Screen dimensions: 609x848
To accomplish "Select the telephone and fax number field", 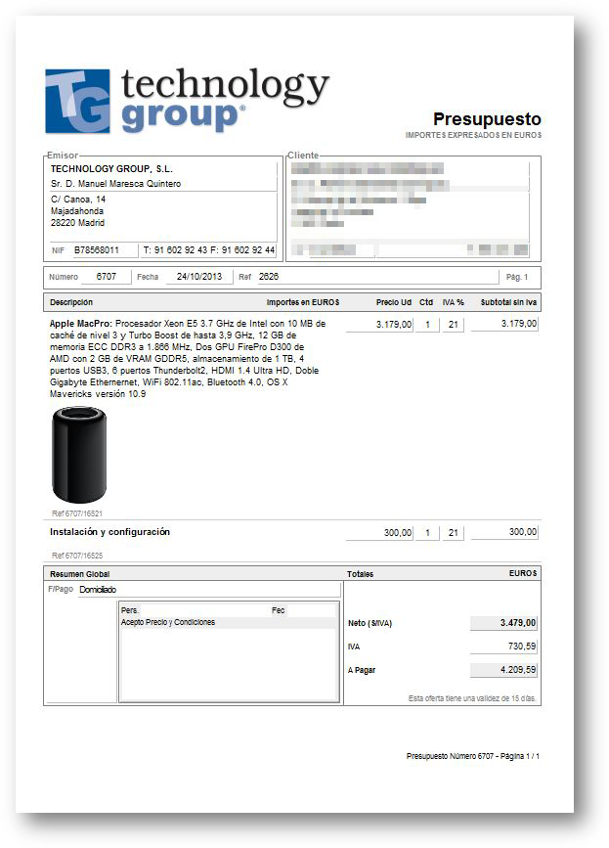I will pyautogui.click(x=208, y=250).
